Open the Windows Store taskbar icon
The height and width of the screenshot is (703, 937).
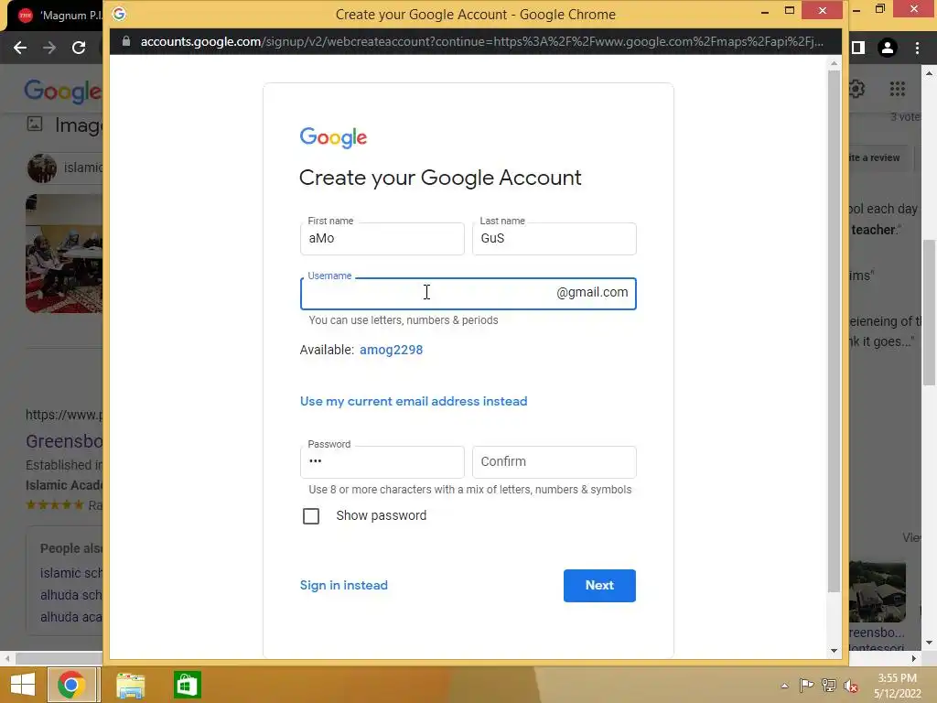187,685
